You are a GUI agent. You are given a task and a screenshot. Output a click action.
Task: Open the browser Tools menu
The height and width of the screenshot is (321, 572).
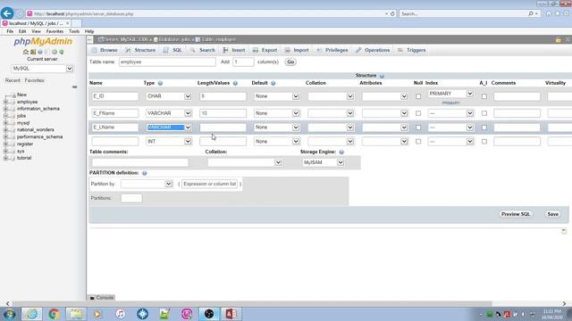tap(74, 32)
